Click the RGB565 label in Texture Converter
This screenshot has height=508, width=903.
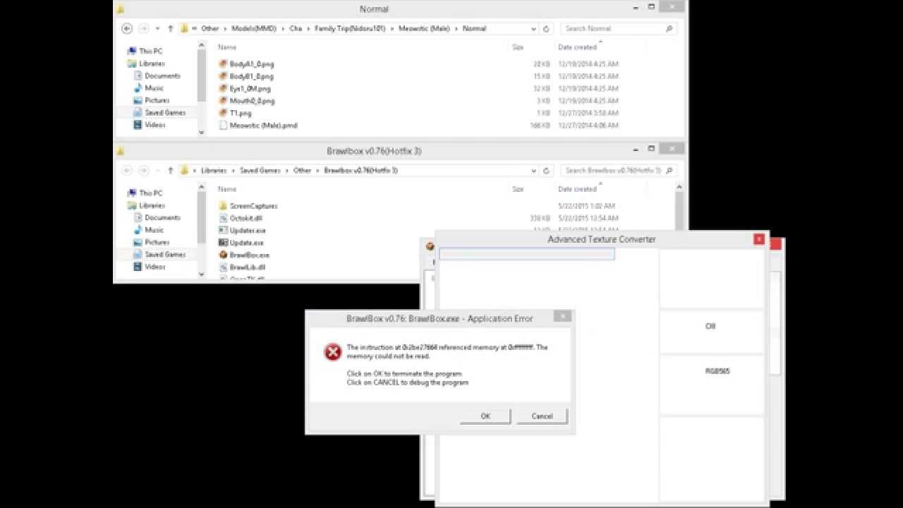717,371
